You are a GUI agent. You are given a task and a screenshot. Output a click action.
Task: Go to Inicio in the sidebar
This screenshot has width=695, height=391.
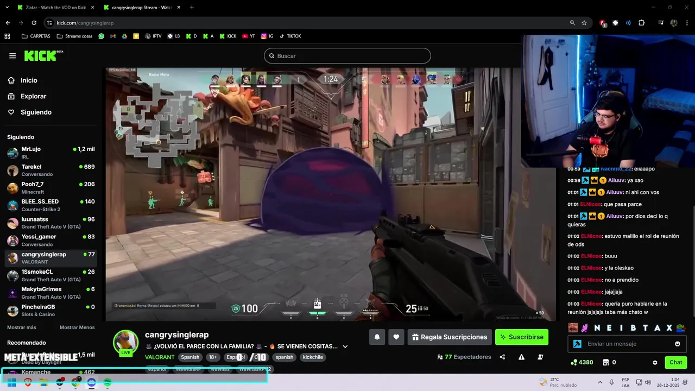pyautogui.click(x=29, y=80)
